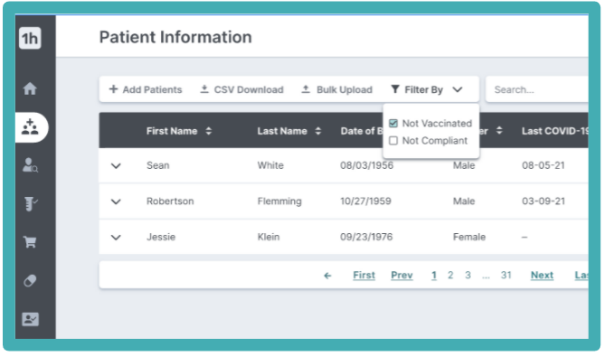Click date of birth 10/27/1959
This screenshot has width=604, height=356.
tap(365, 201)
